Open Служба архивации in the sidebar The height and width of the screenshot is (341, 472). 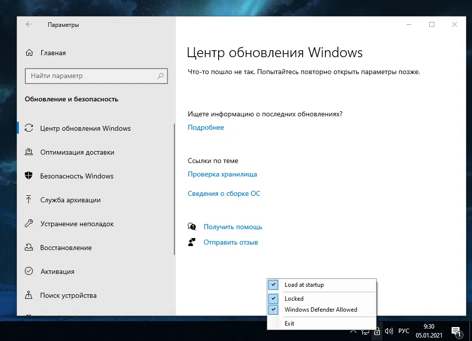(x=96, y=200)
